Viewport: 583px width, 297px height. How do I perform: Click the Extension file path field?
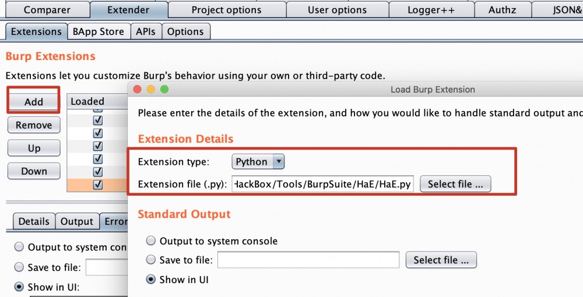tap(322, 185)
